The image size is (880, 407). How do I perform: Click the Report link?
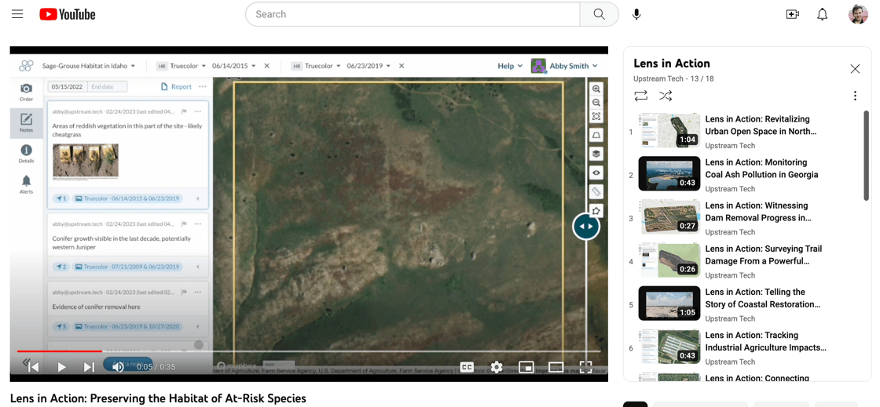(x=176, y=87)
